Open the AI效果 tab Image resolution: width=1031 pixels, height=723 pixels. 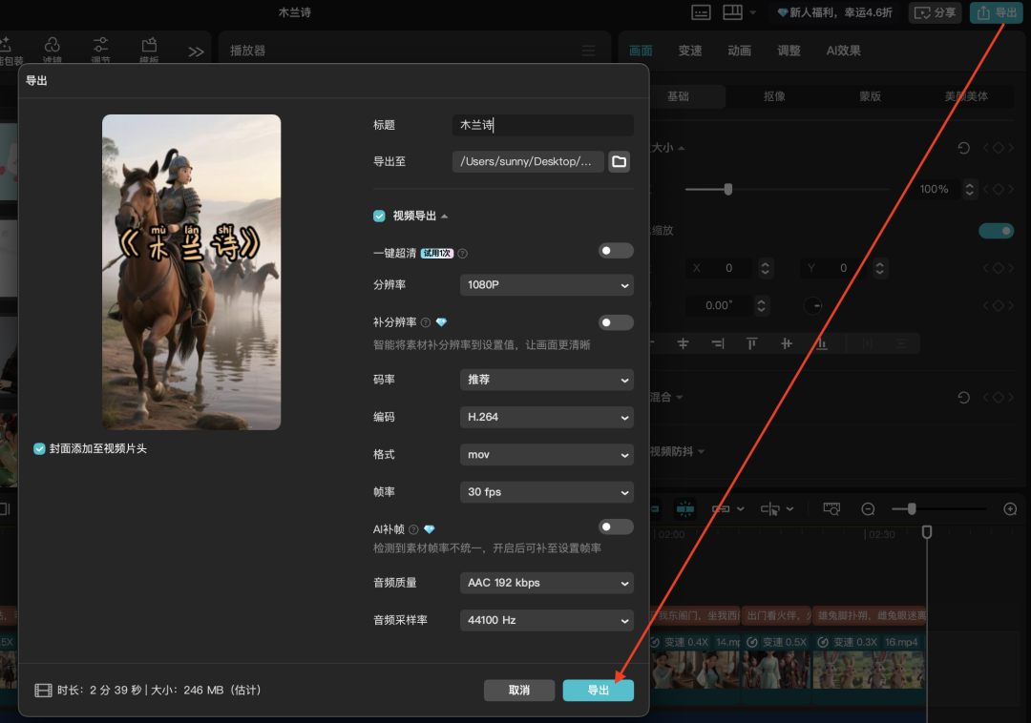[x=843, y=51]
